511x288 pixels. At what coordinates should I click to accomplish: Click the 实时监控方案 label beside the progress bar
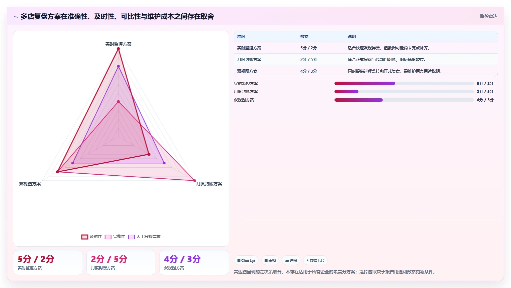pos(246,84)
